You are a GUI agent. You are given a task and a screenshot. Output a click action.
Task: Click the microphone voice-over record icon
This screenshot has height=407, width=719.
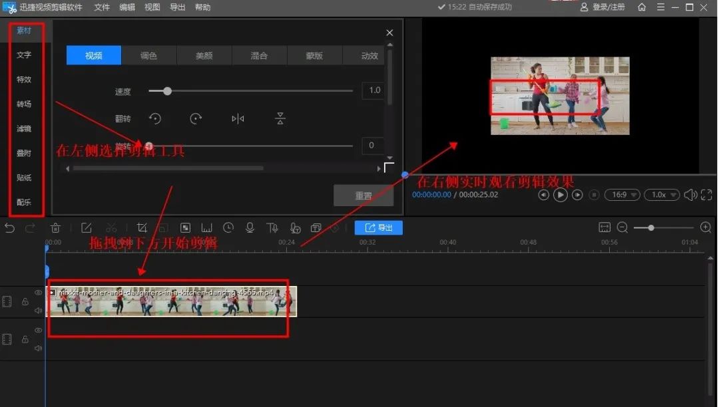click(x=250, y=228)
